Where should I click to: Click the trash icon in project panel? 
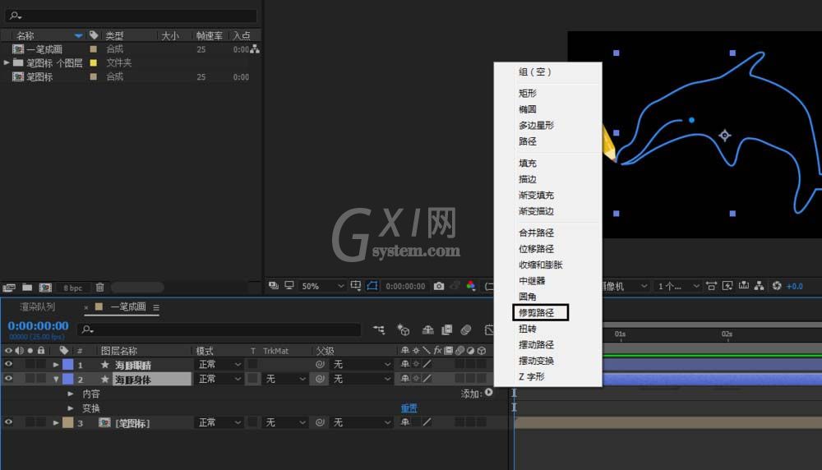tap(99, 287)
